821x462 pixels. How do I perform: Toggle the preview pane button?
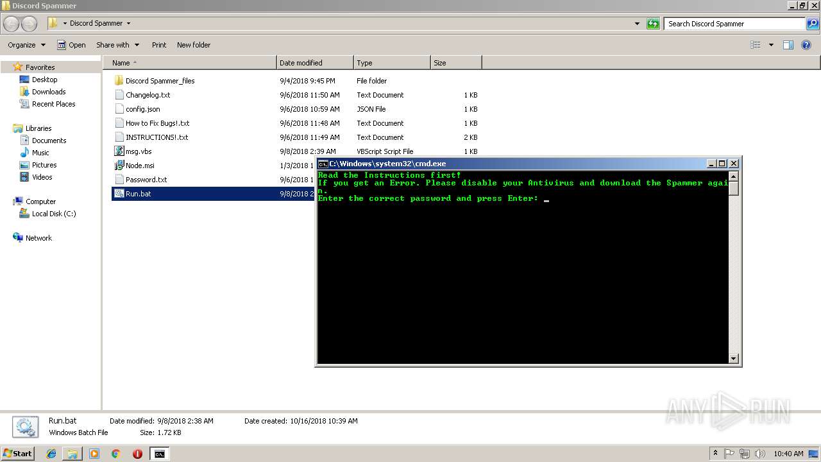pyautogui.click(x=788, y=45)
